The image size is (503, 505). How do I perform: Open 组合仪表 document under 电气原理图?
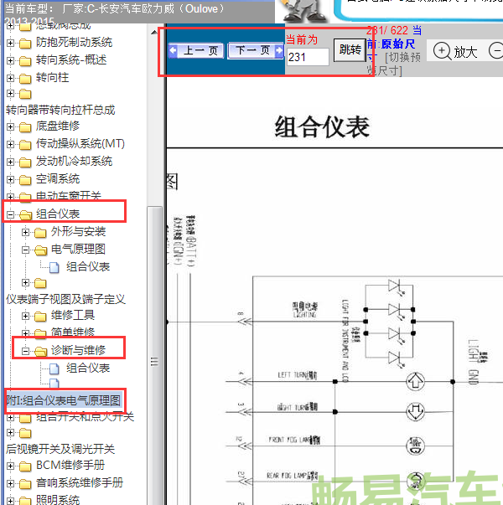(88, 266)
